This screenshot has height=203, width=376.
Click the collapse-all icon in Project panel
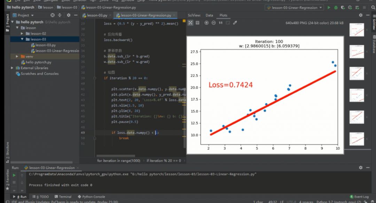coord(60,15)
